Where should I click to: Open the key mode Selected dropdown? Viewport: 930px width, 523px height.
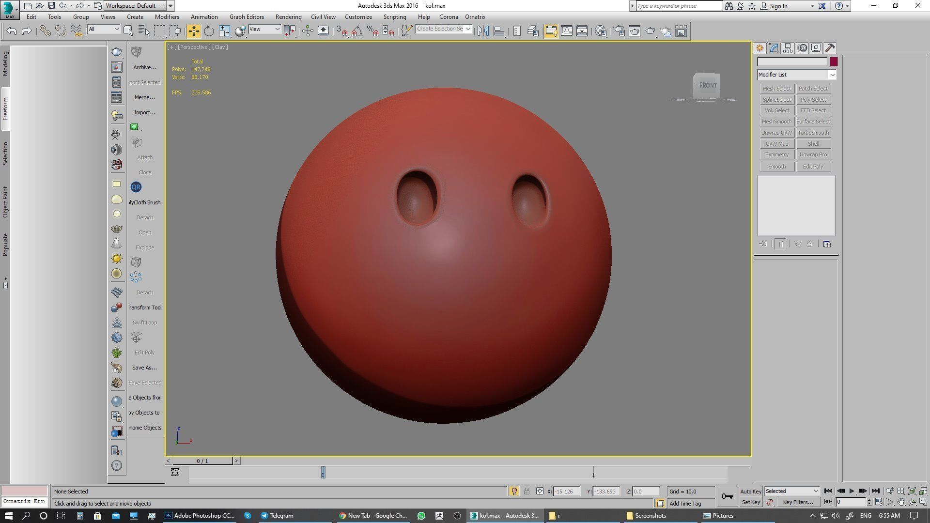[792, 491]
